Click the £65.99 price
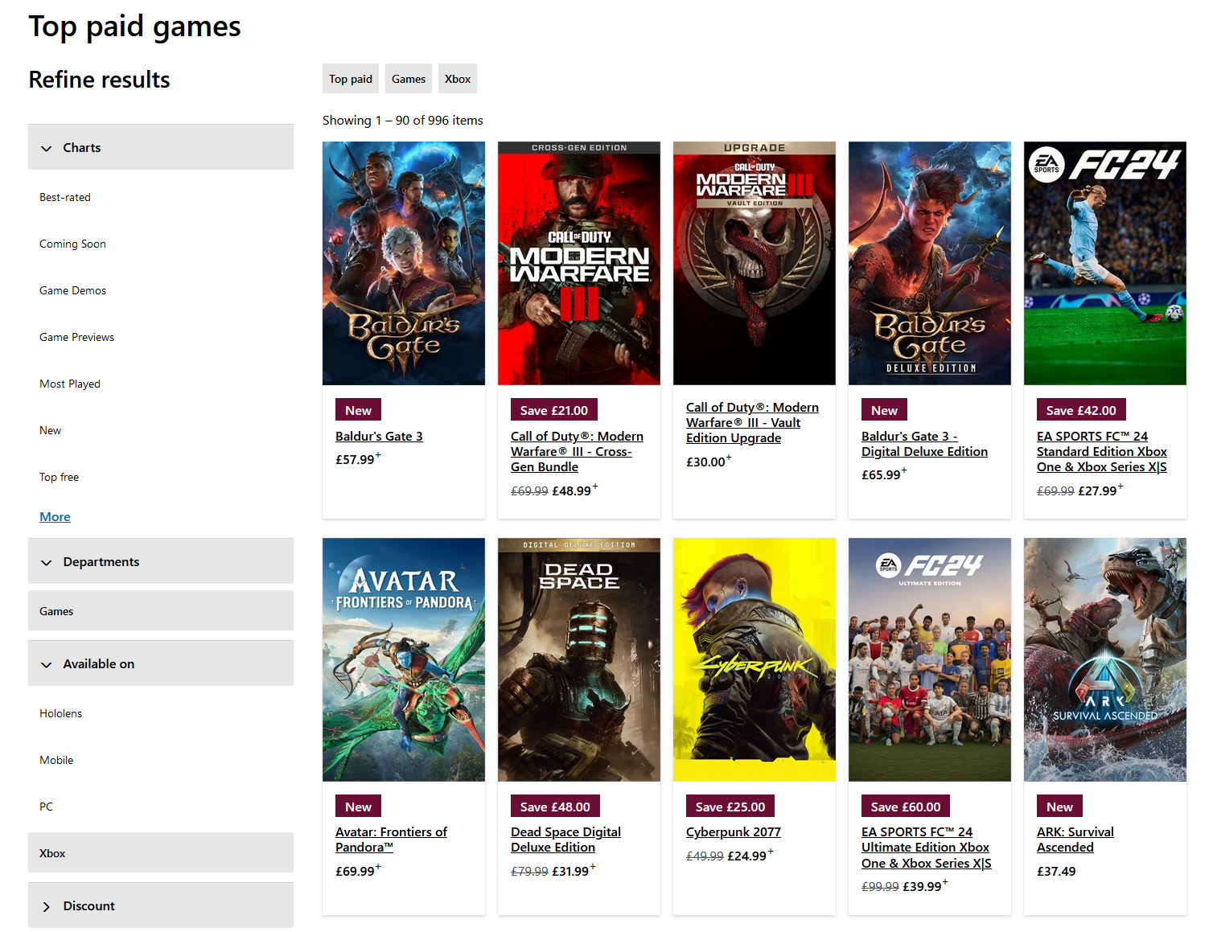Screen dimensions: 1213x932 point(884,474)
